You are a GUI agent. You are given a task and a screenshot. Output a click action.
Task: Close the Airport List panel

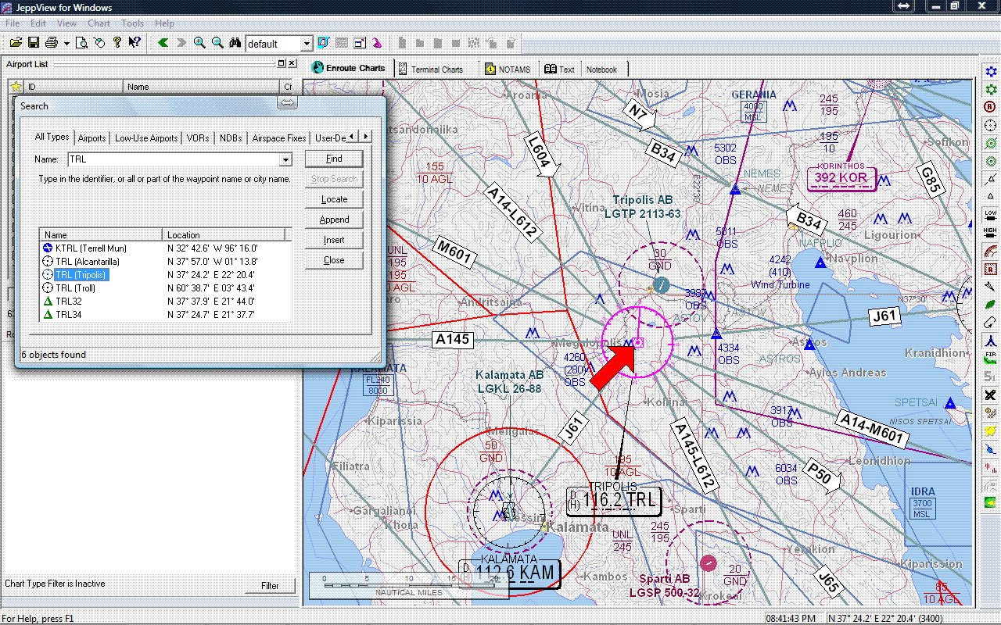point(292,63)
